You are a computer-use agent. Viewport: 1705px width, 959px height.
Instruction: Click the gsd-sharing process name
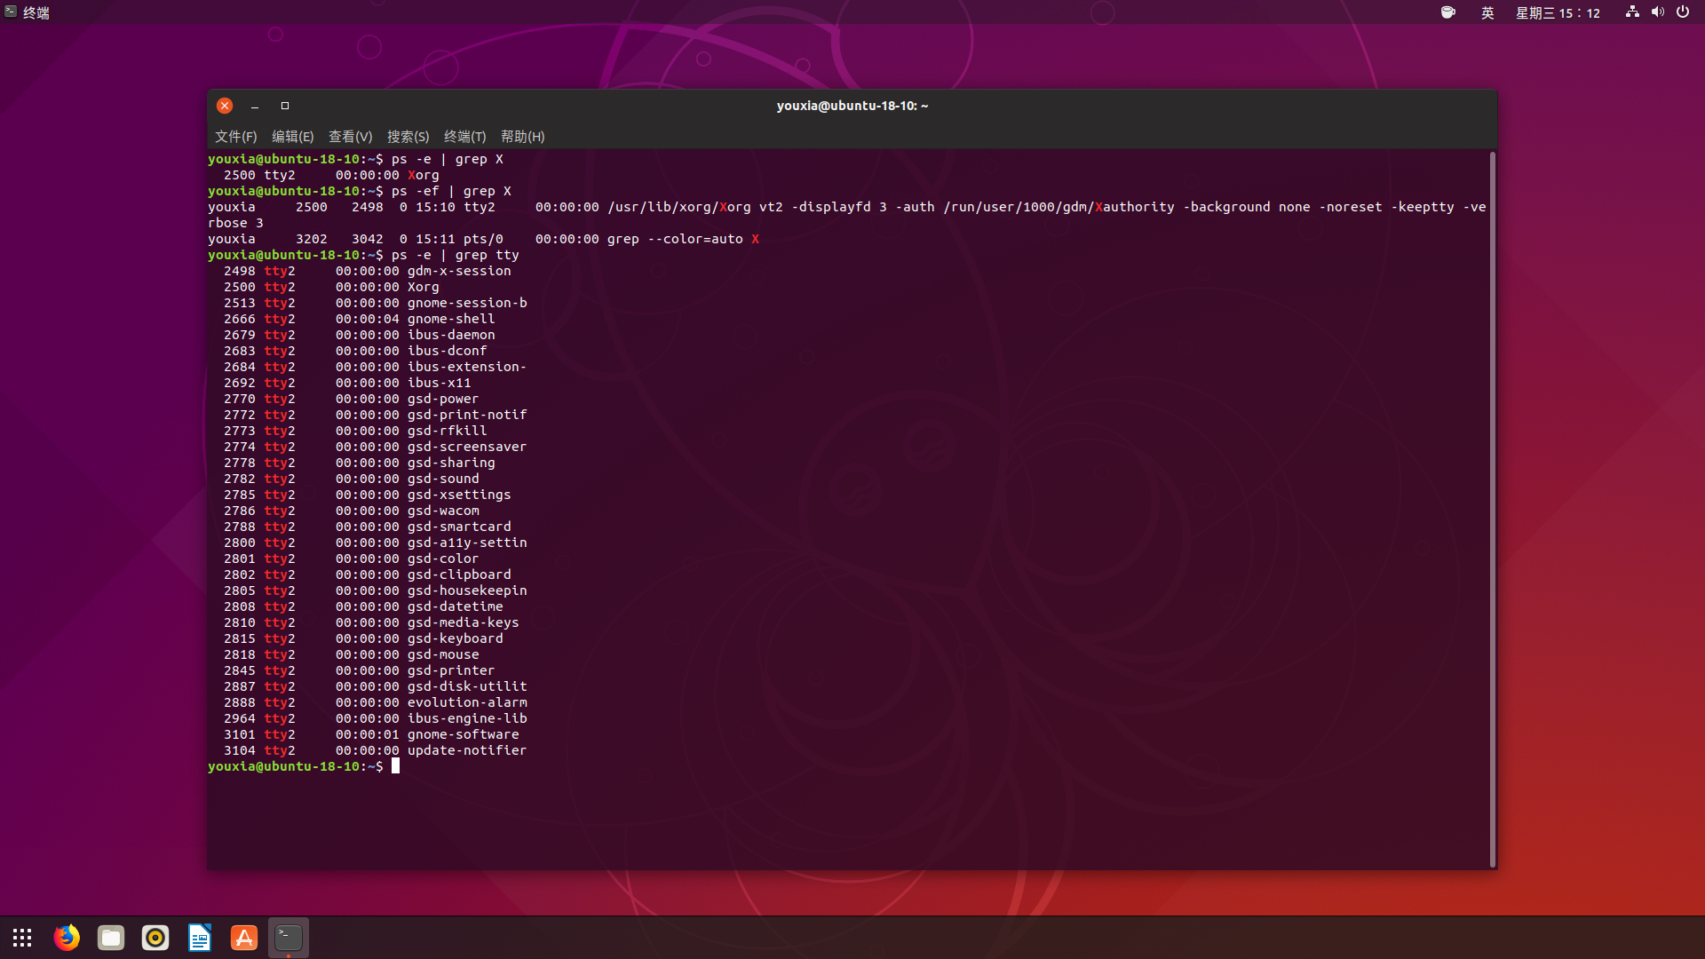(x=451, y=463)
